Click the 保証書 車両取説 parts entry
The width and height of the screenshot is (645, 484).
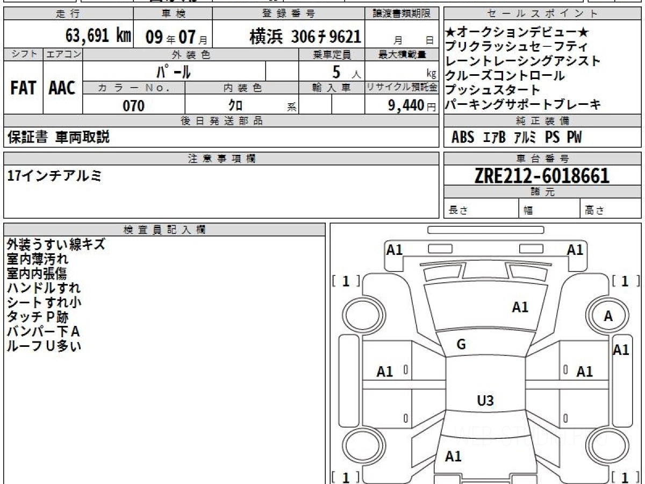coord(58,137)
